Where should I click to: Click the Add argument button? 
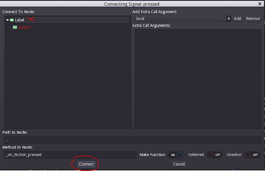(237, 19)
